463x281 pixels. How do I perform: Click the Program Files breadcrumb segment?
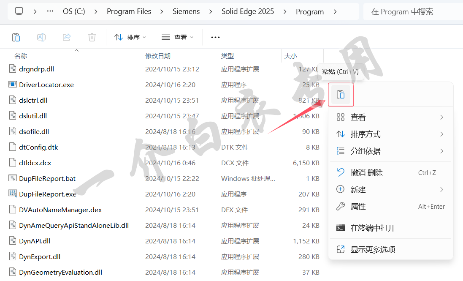[129, 11]
